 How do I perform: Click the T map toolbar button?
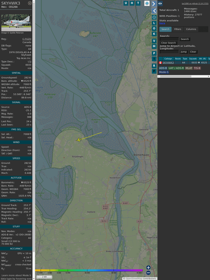click(x=138, y=3)
